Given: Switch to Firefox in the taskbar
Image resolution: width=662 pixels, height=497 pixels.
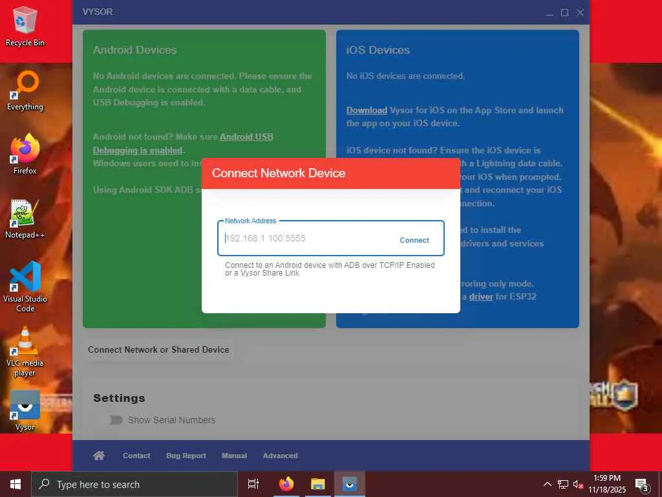Looking at the screenshot, I should [x=286, y=484].
